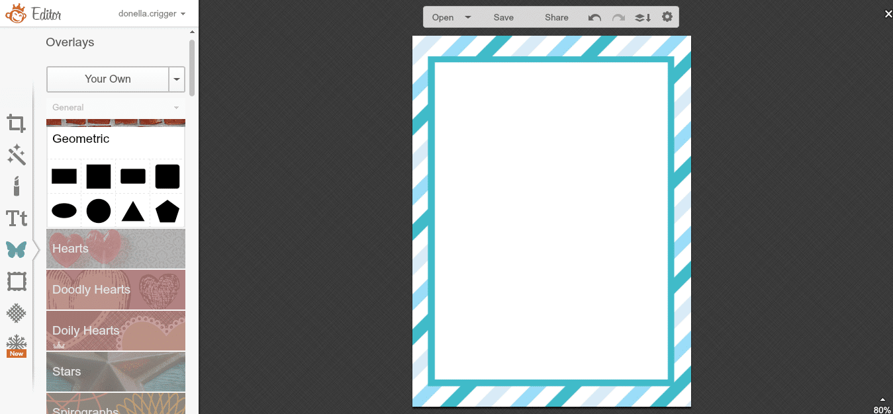Click the PicMonkey monkey logo
The image size is (893, 414).
[16, 13]
